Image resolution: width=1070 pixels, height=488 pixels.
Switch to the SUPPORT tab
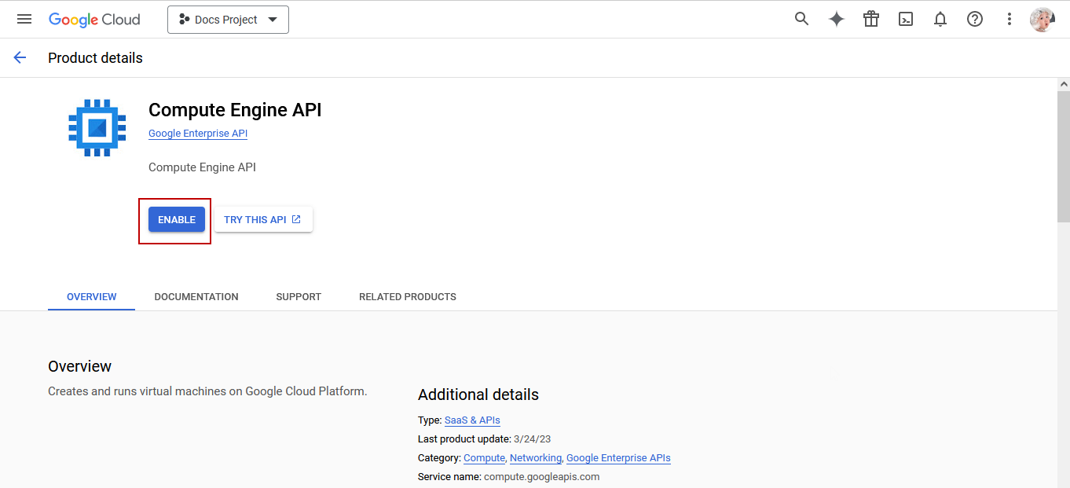point(299,297)
